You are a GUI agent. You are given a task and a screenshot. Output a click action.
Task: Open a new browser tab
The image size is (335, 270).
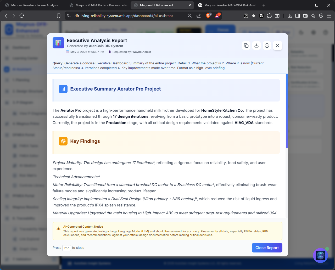point(264,5)
